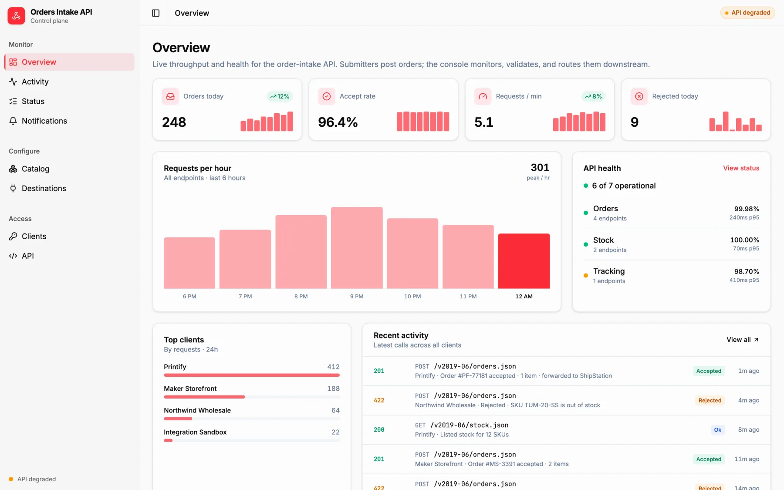
Task: Click the Rejected today x-circle icon
Action: [639, 96]
